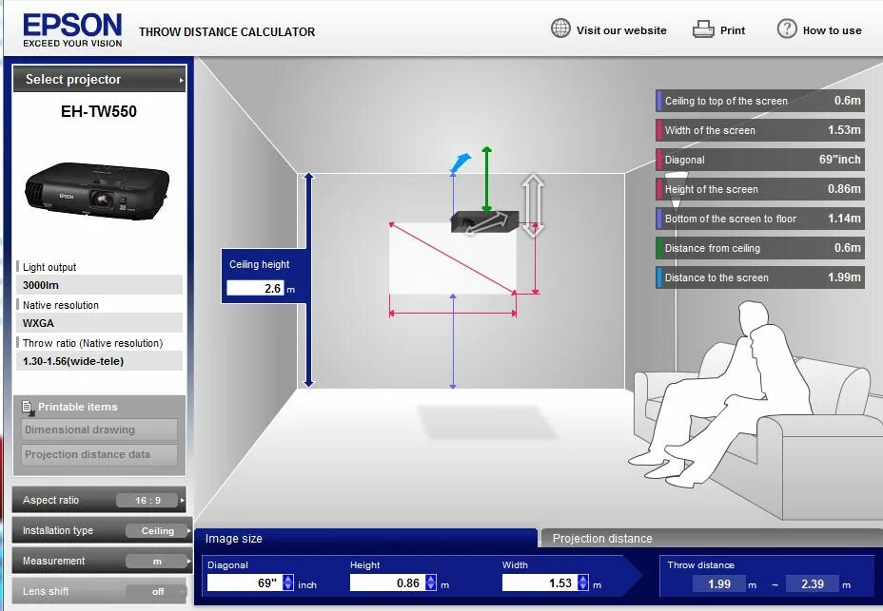This screenshot has height=611, width=883.
Task: Open the How to use guide
Action: pos(832,30)
